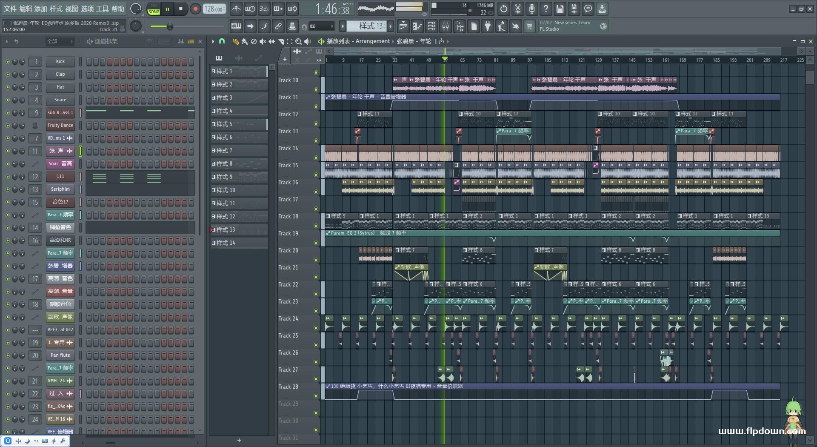Stop playback with the stop button

coord(181,9)
